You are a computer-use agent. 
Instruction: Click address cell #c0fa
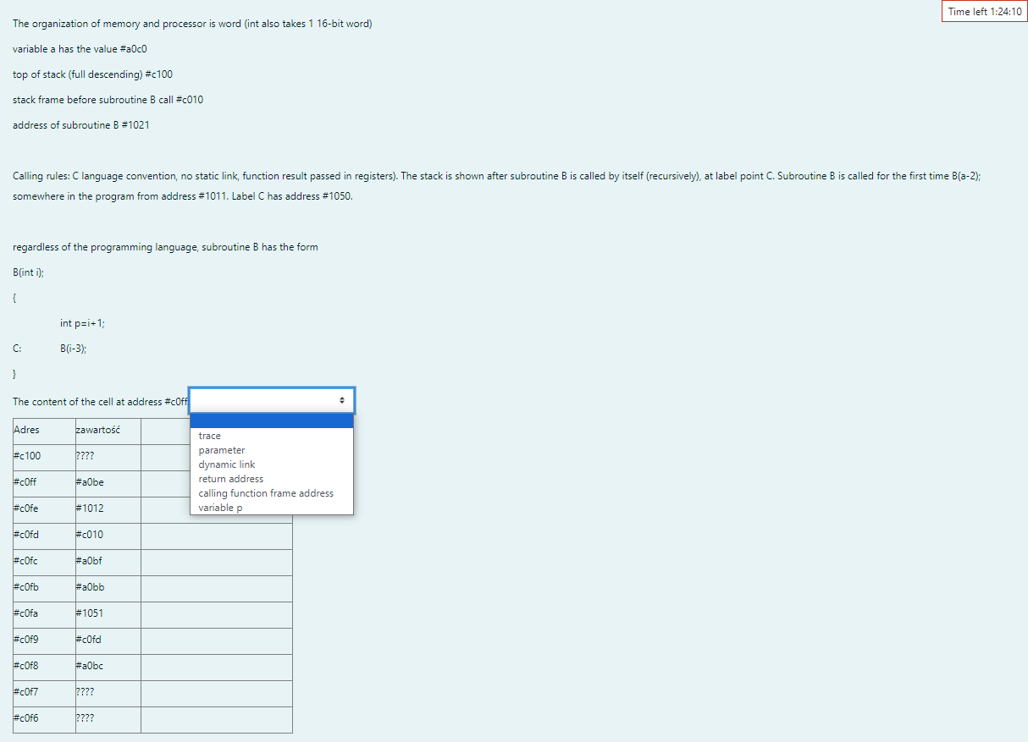click(44, 613)
